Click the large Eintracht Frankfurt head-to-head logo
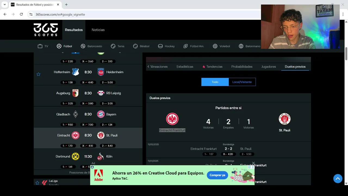The image size is (348, 196). pos(172,119)
